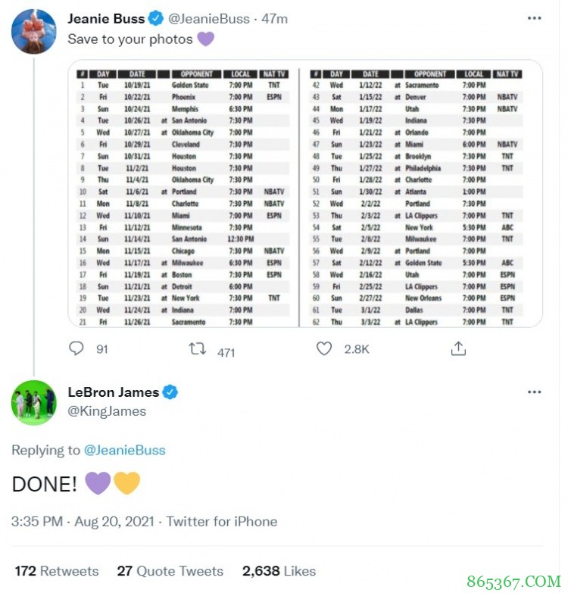Click the retweet icon under Jeanie's tweet
This screenshot has height=593, width=568.
point(198,348)
